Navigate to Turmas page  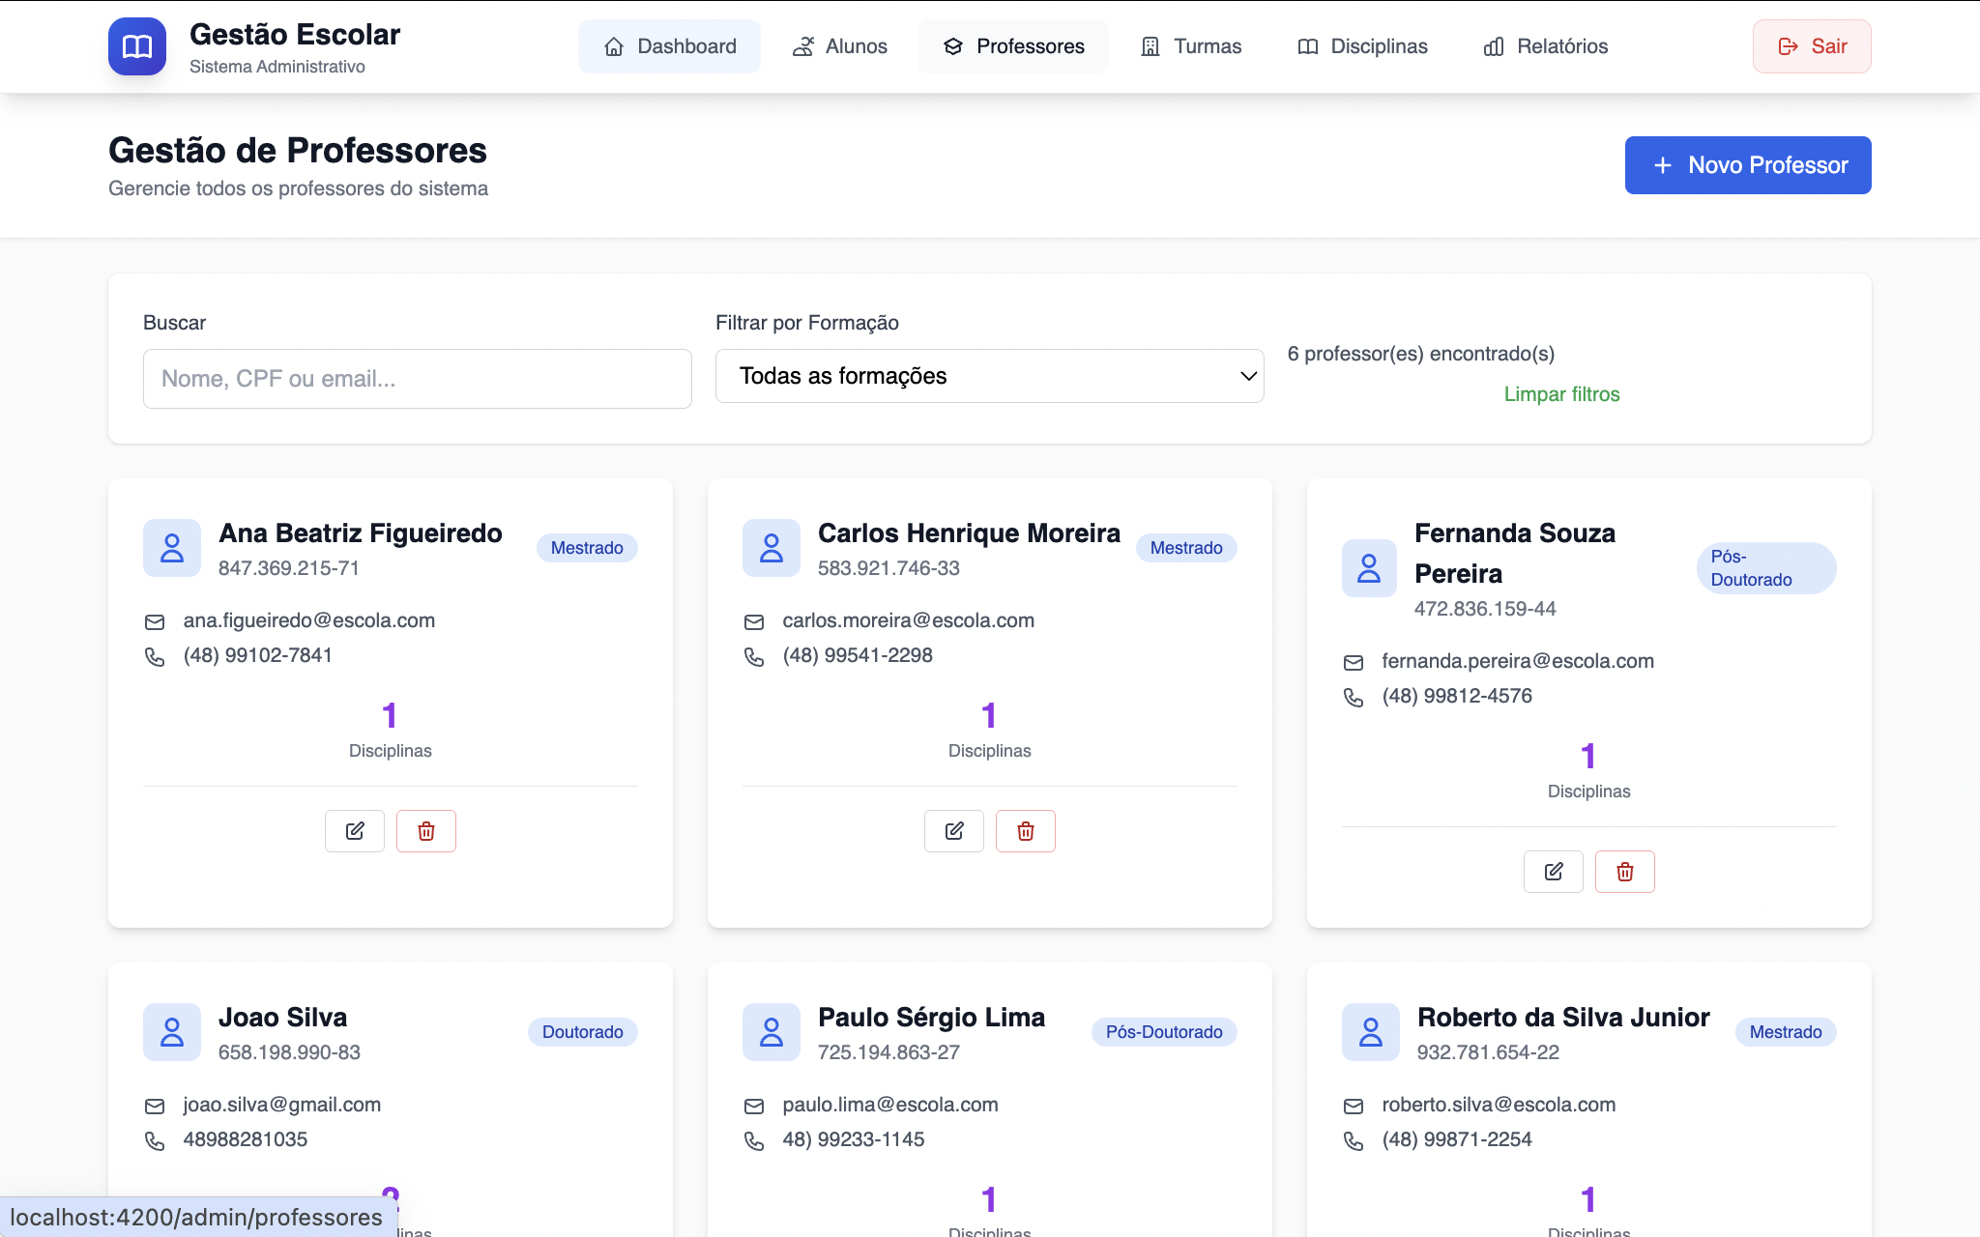pyautogui.click(x=1191, y=46)
